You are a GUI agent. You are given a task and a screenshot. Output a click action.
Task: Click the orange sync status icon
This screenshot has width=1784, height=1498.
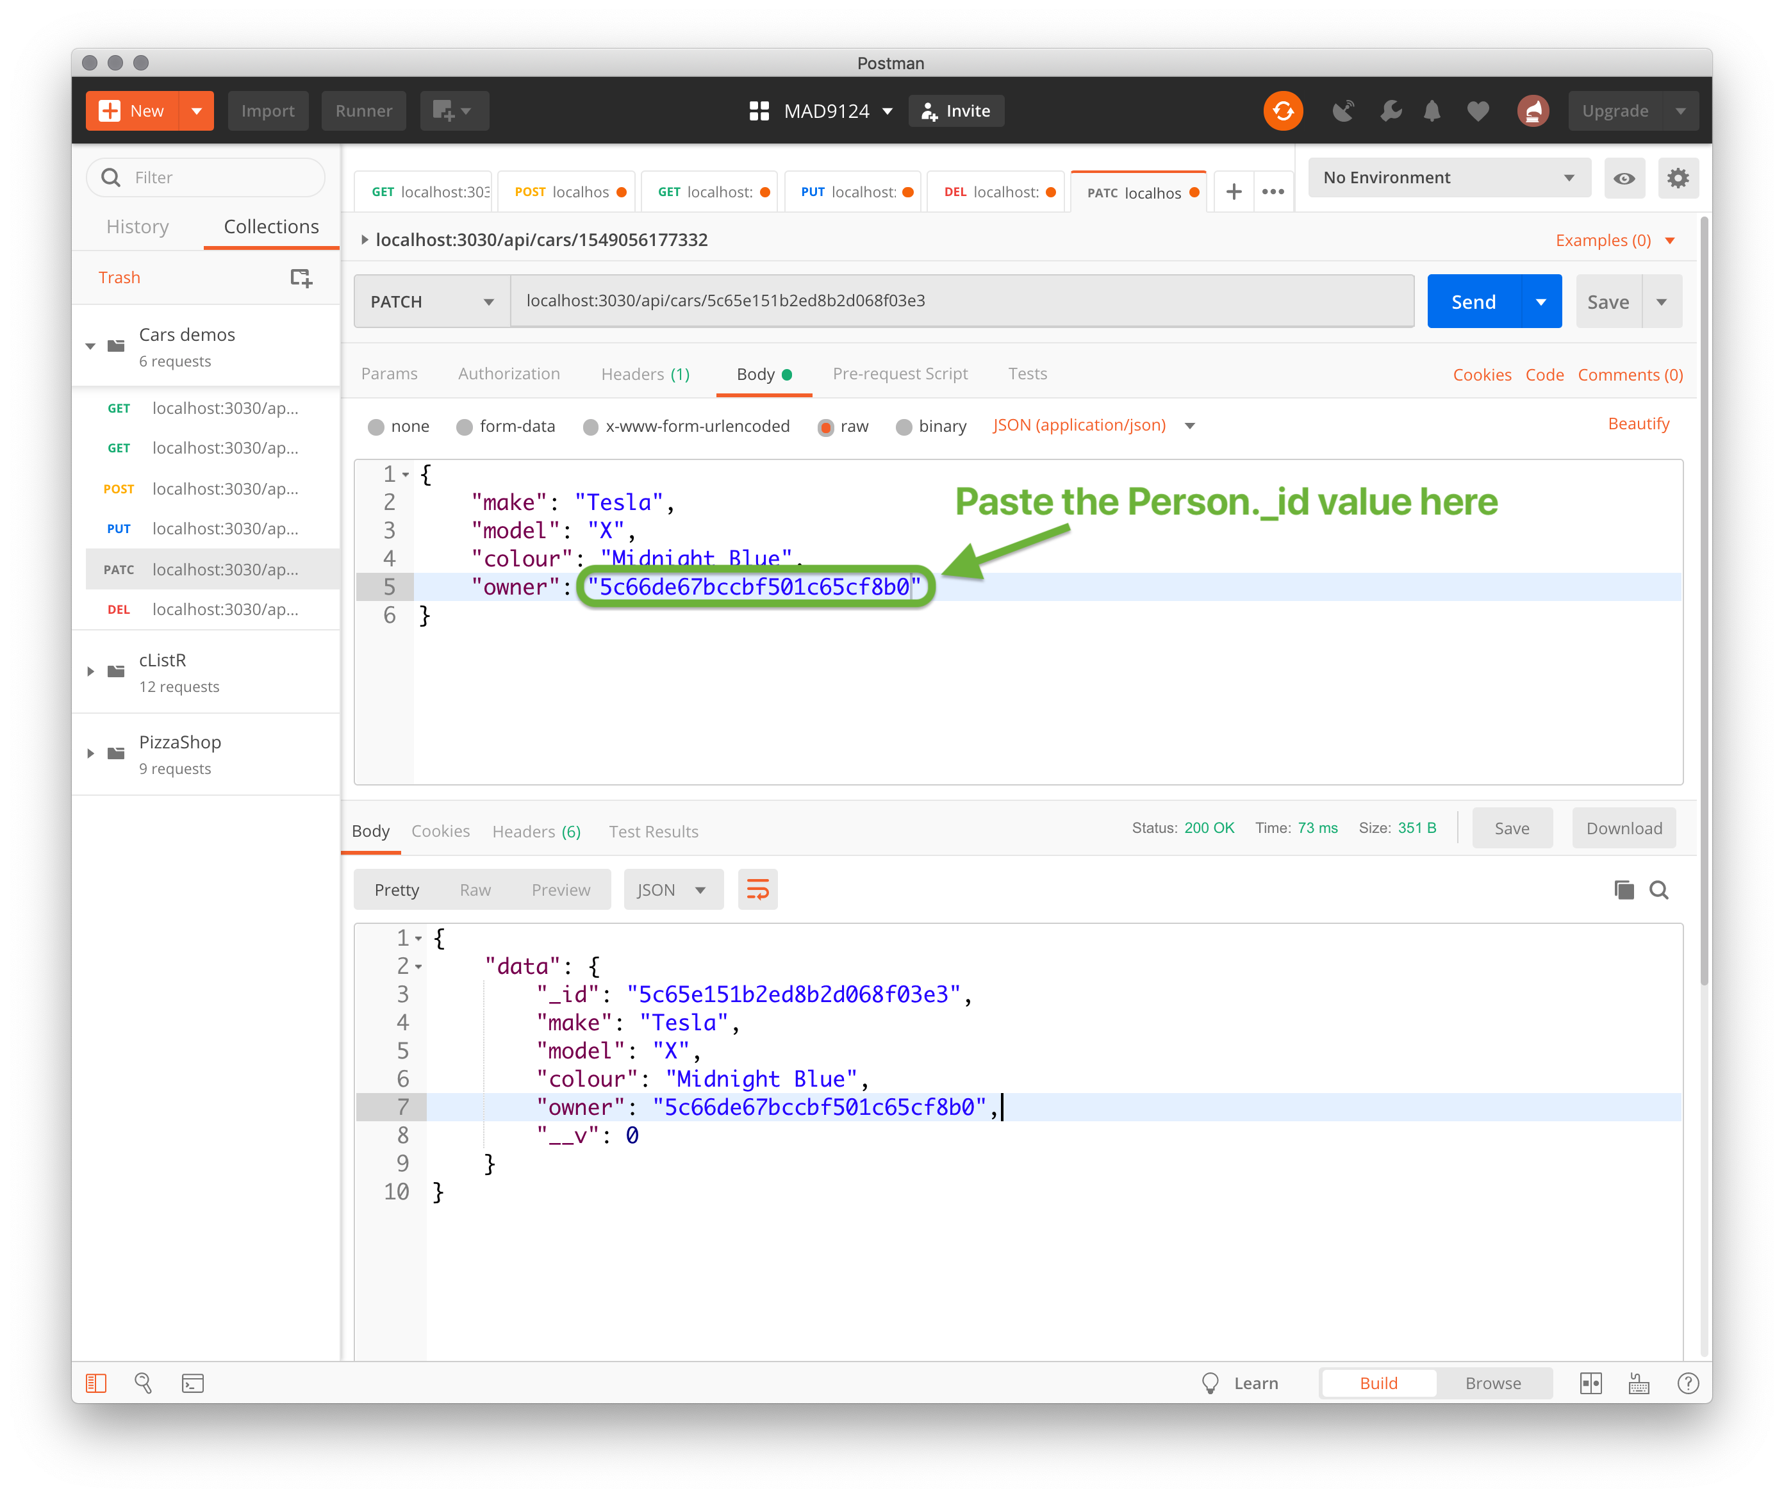tap(1283, 111)
